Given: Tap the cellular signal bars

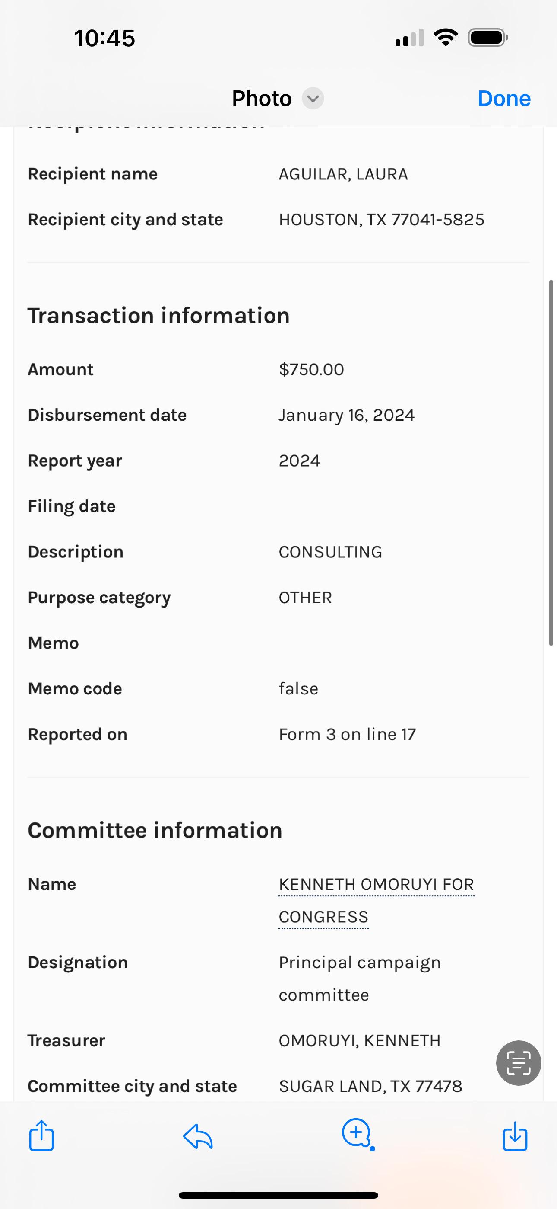Looking at the screenshot, I should tap(409, 38).
